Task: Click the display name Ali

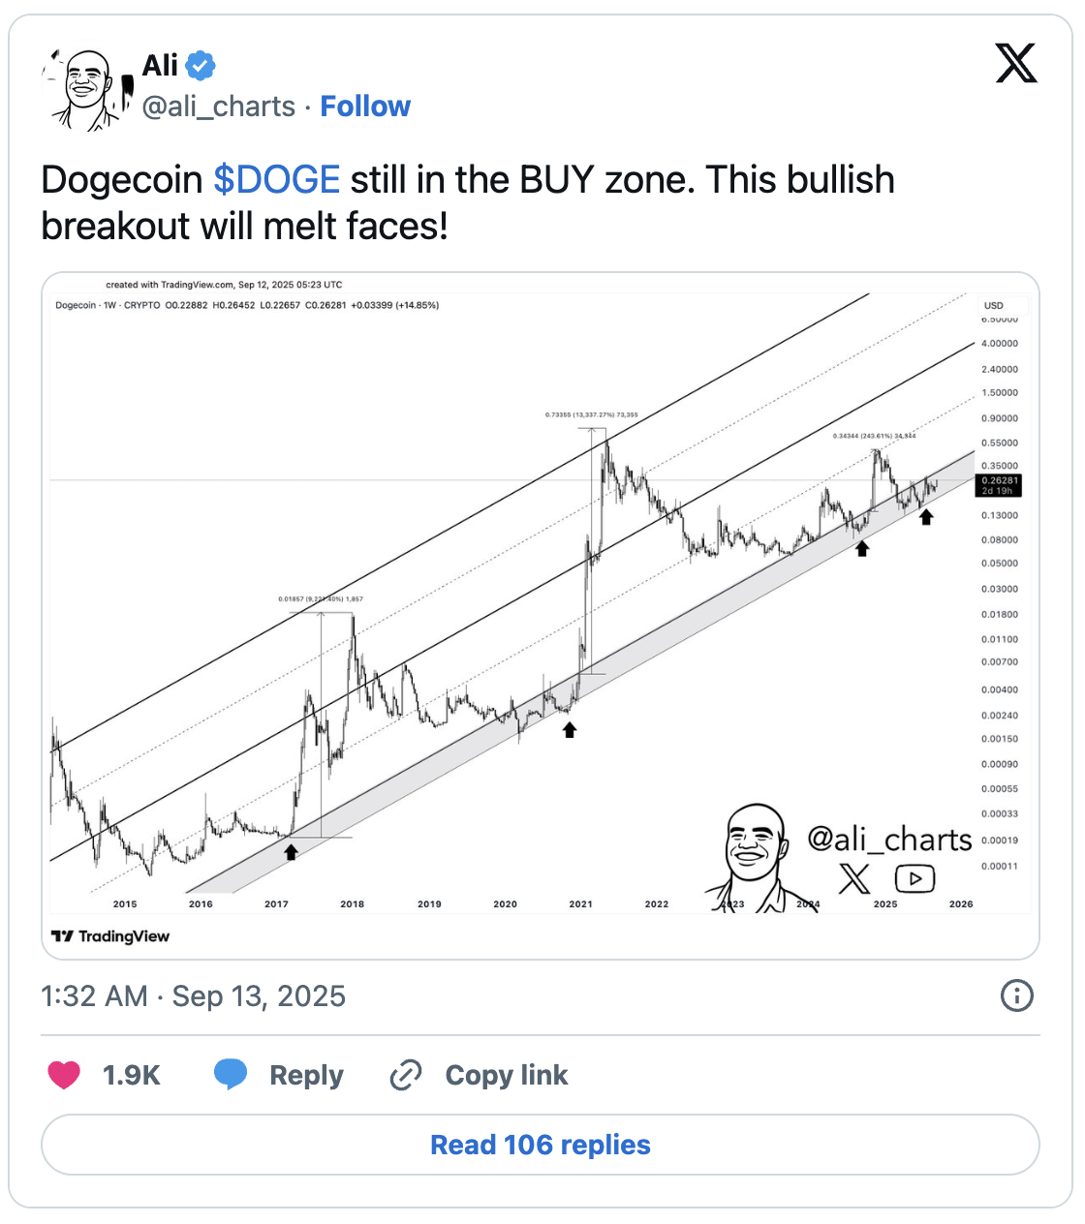Action: point(160,66)
